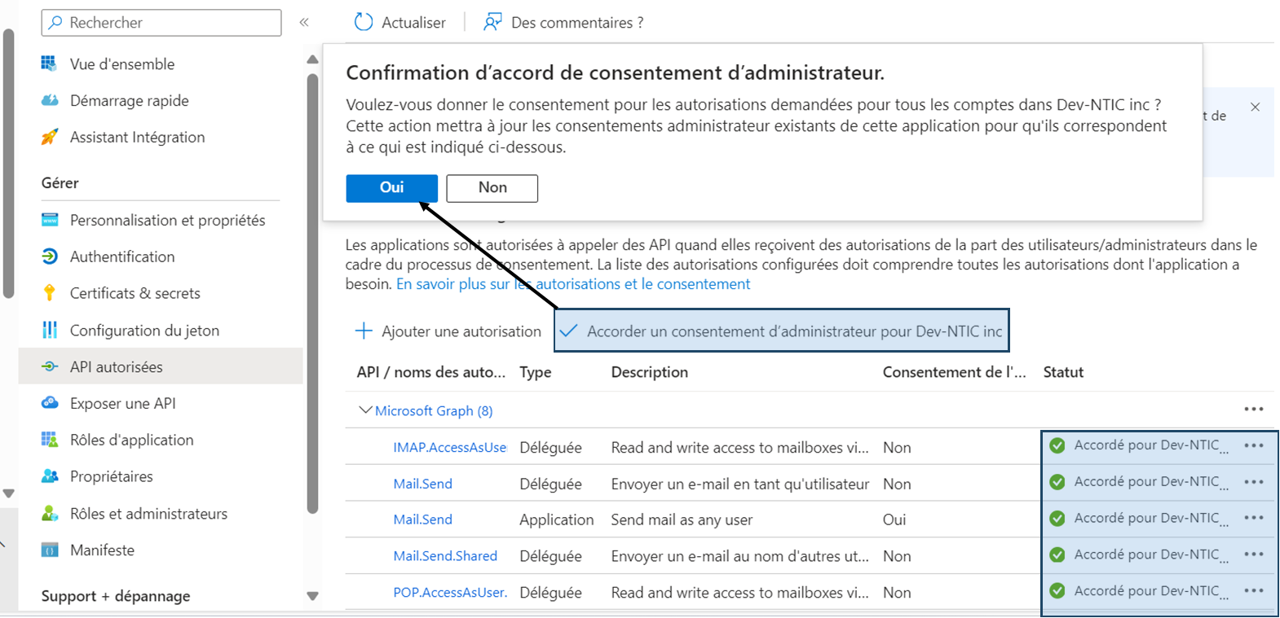Viewport: 1280px width, 618px height.
Task: Confirm consent with the Oui button
Action: [391, 188]
